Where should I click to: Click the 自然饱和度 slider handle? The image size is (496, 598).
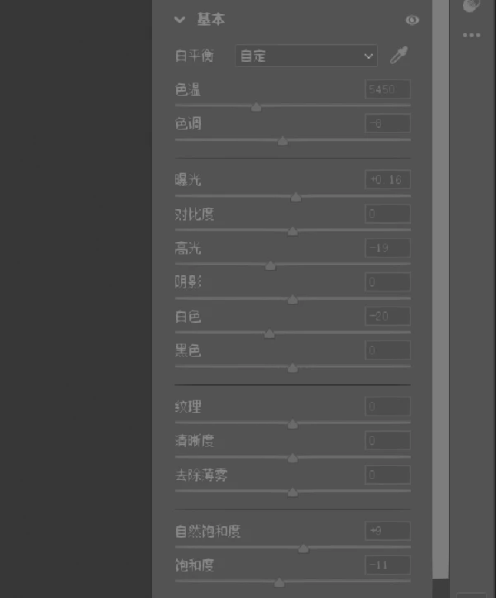(x=303, y=548)
